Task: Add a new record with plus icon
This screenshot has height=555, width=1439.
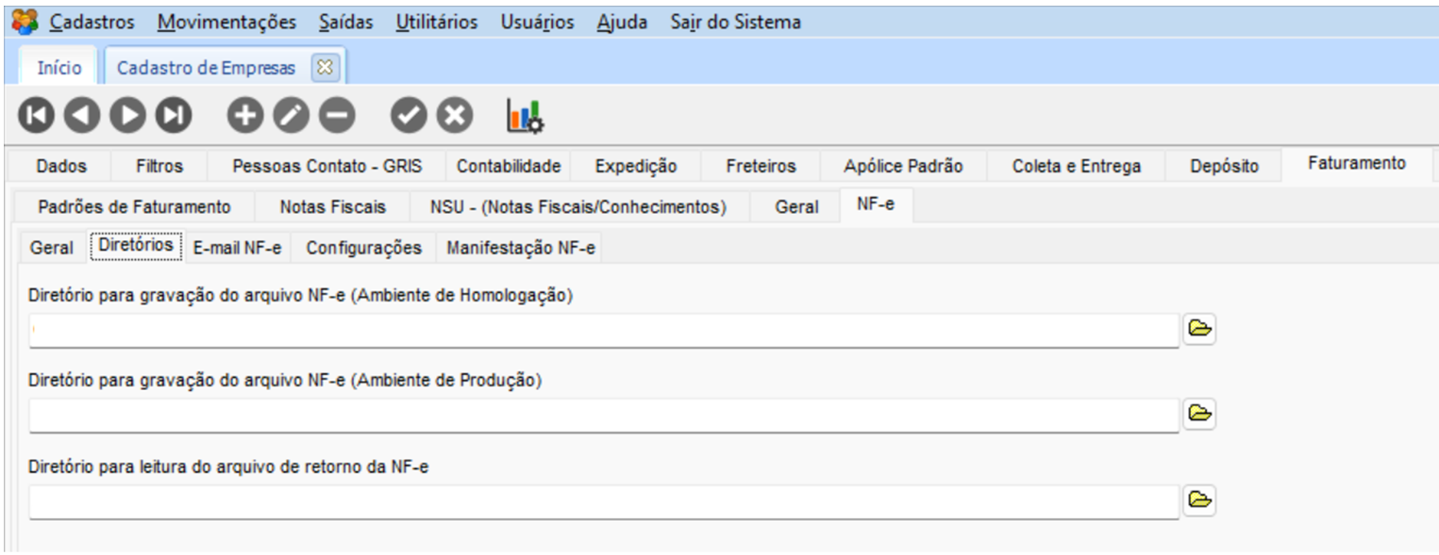Action: click(x=245, y=115)
